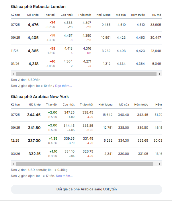This screenshot has height=201, width=172.
Task: Open 'Đọc thêm...' link under Arabica units
Action: [x=64, y=176]
